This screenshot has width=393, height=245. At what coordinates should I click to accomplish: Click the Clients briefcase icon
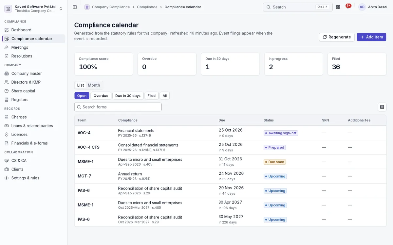tap(7, 169)
